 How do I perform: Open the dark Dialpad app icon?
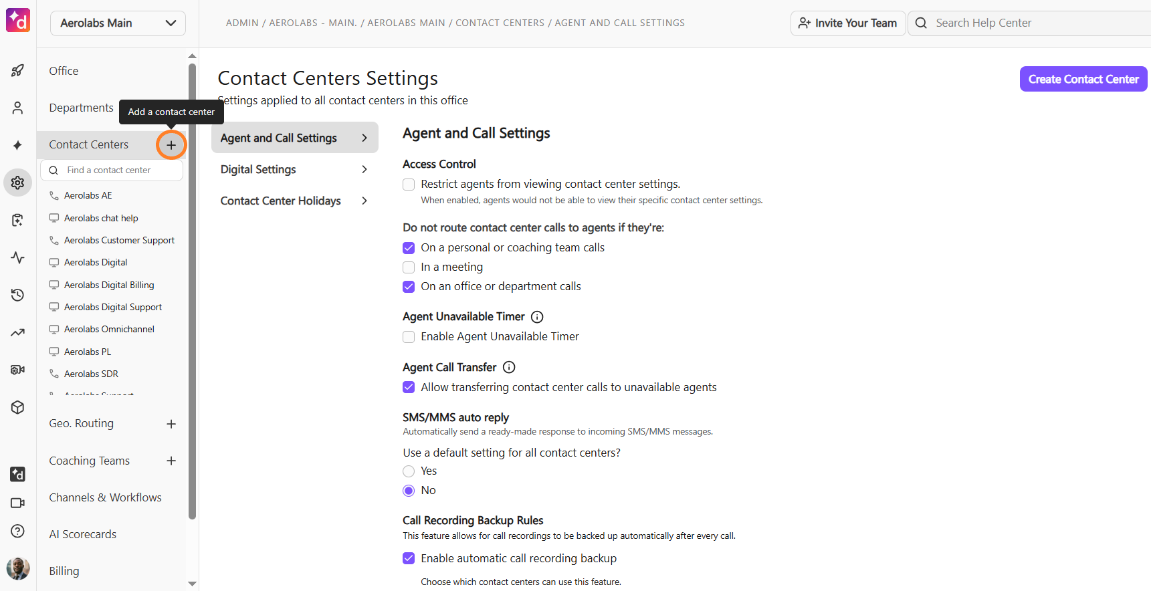pos(18,474)
